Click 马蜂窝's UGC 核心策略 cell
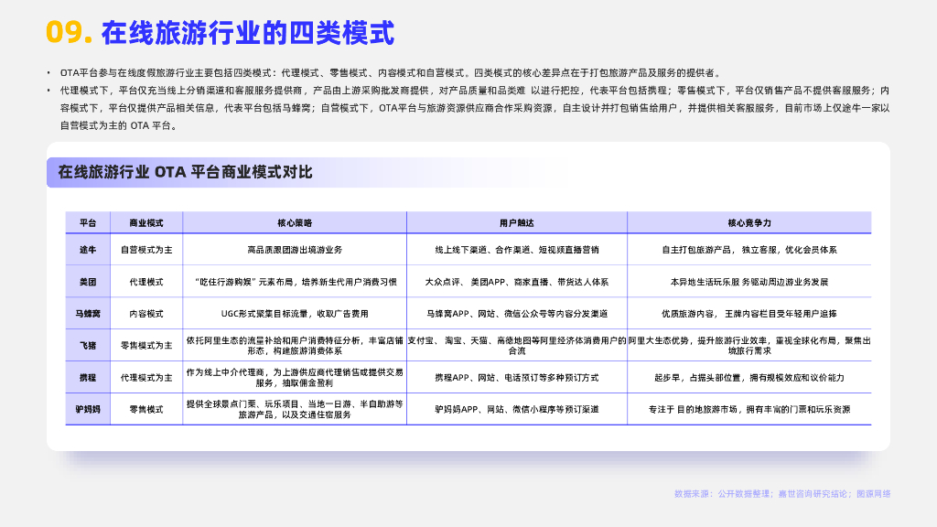The width and height of the screenshot is (937, 527). pos(294,311)
